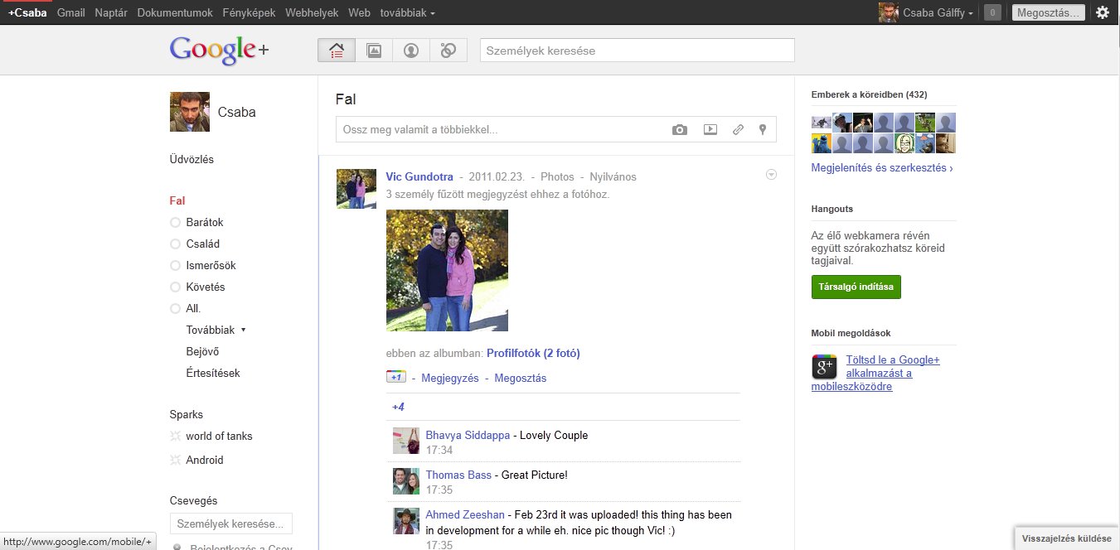This screenshot has height=550, width=1120.
Task: Open the továbbiak dropdown in top bar
Action: 407,12
